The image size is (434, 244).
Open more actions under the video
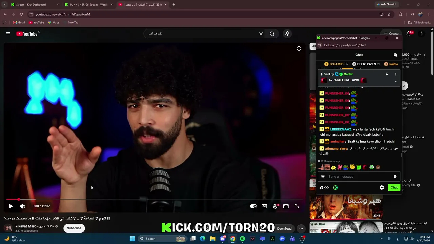pos(301,228)
